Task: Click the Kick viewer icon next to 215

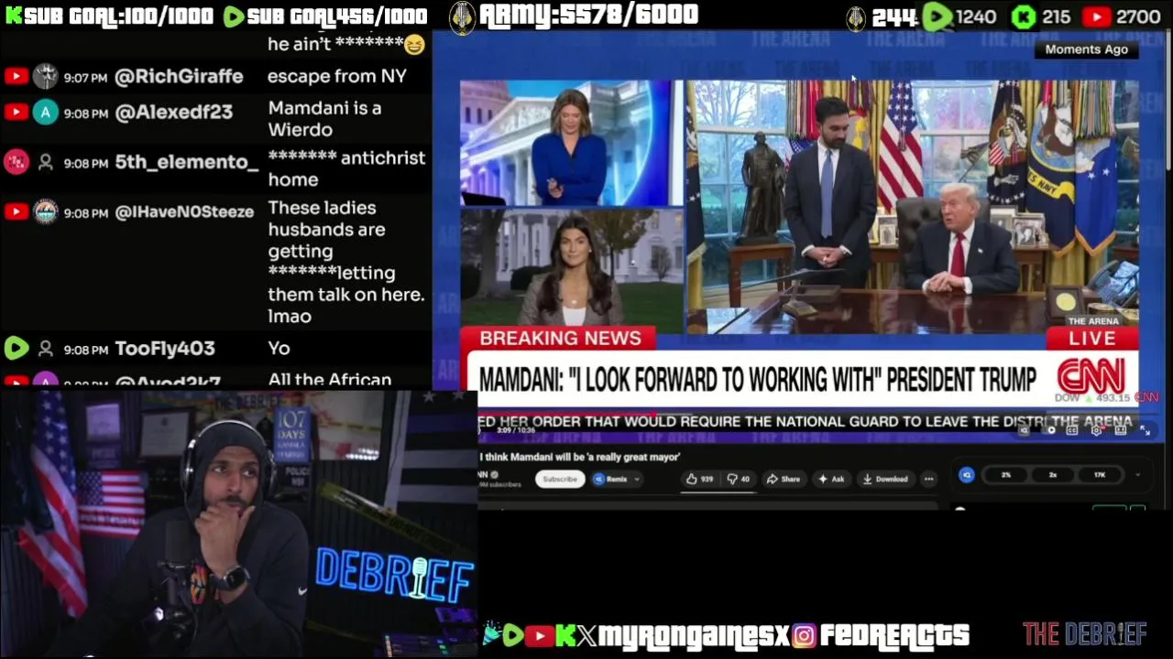Action: tap(1024, 16)
